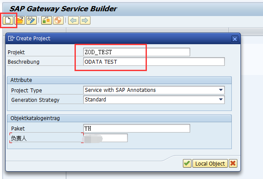Viewport: 263px width, 179px height.
Task: Click the Paket input field
Action: (x=136, y=128)
